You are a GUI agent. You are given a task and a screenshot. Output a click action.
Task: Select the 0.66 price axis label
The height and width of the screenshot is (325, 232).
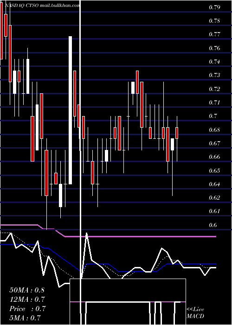tap(214, 157)
